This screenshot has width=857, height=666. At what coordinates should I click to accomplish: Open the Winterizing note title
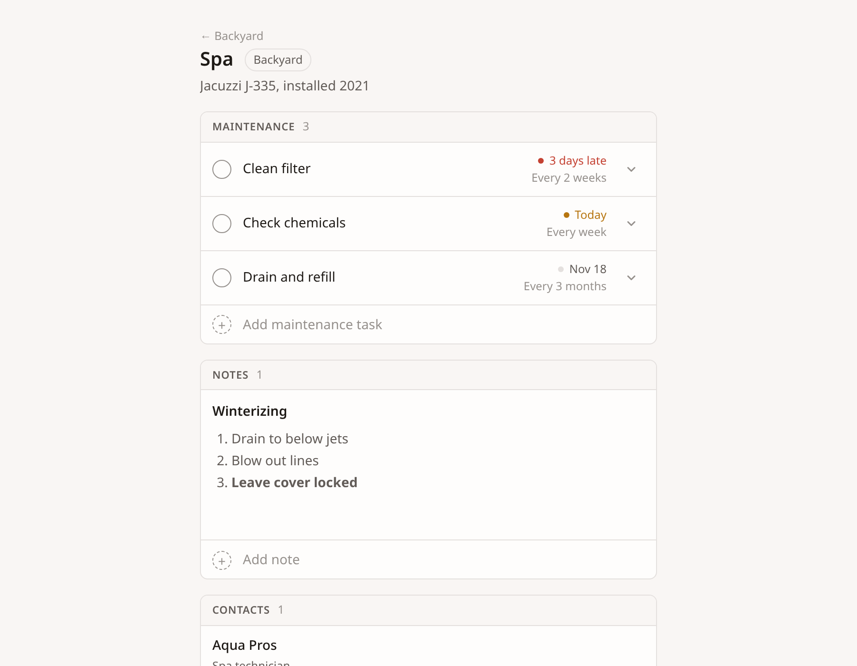[249, 411]
